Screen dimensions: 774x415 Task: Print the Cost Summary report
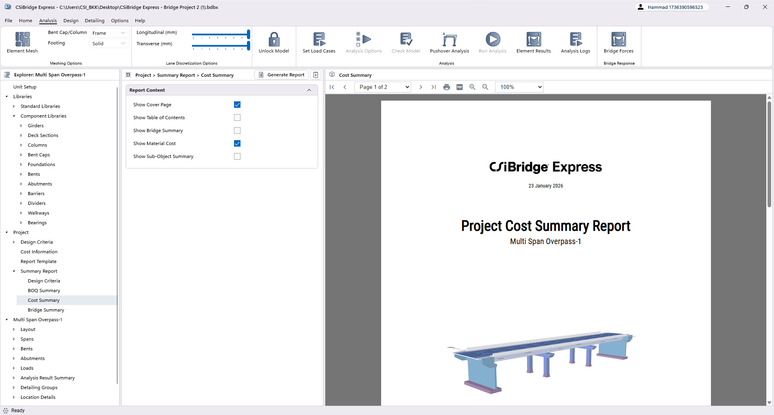pyautogui.click(x=446, y=87)
